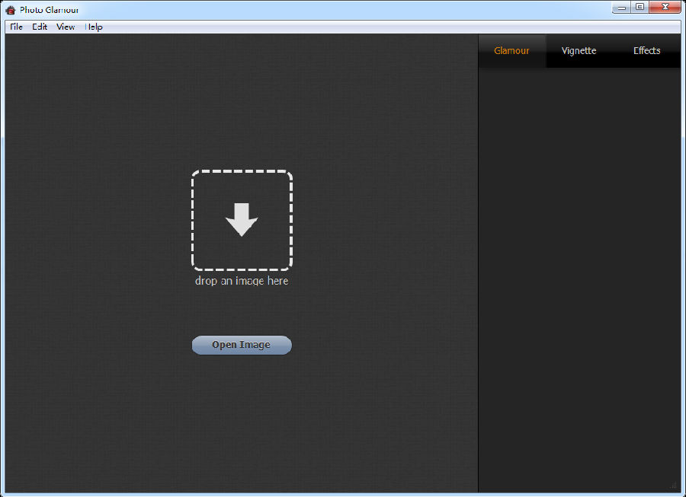686x497 pixels.
Task: Minimize the Photo Glamour window
Action: (x=621, y=8)
